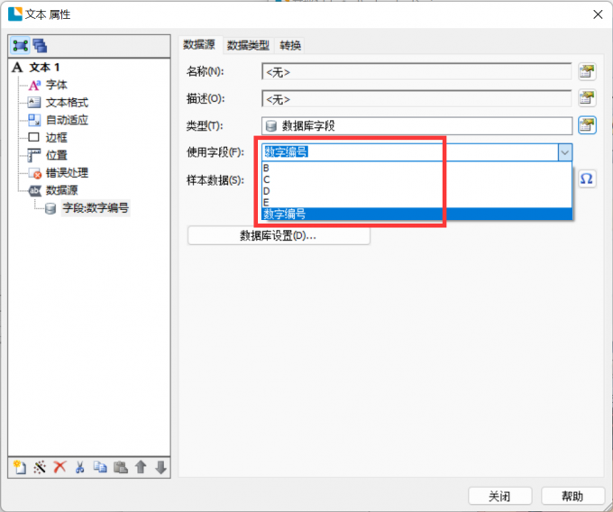Image resolution: width=613 pixels, height=512 pixels.
Task: Click the 文本 1 root node
Action: [x=44, y=68]
